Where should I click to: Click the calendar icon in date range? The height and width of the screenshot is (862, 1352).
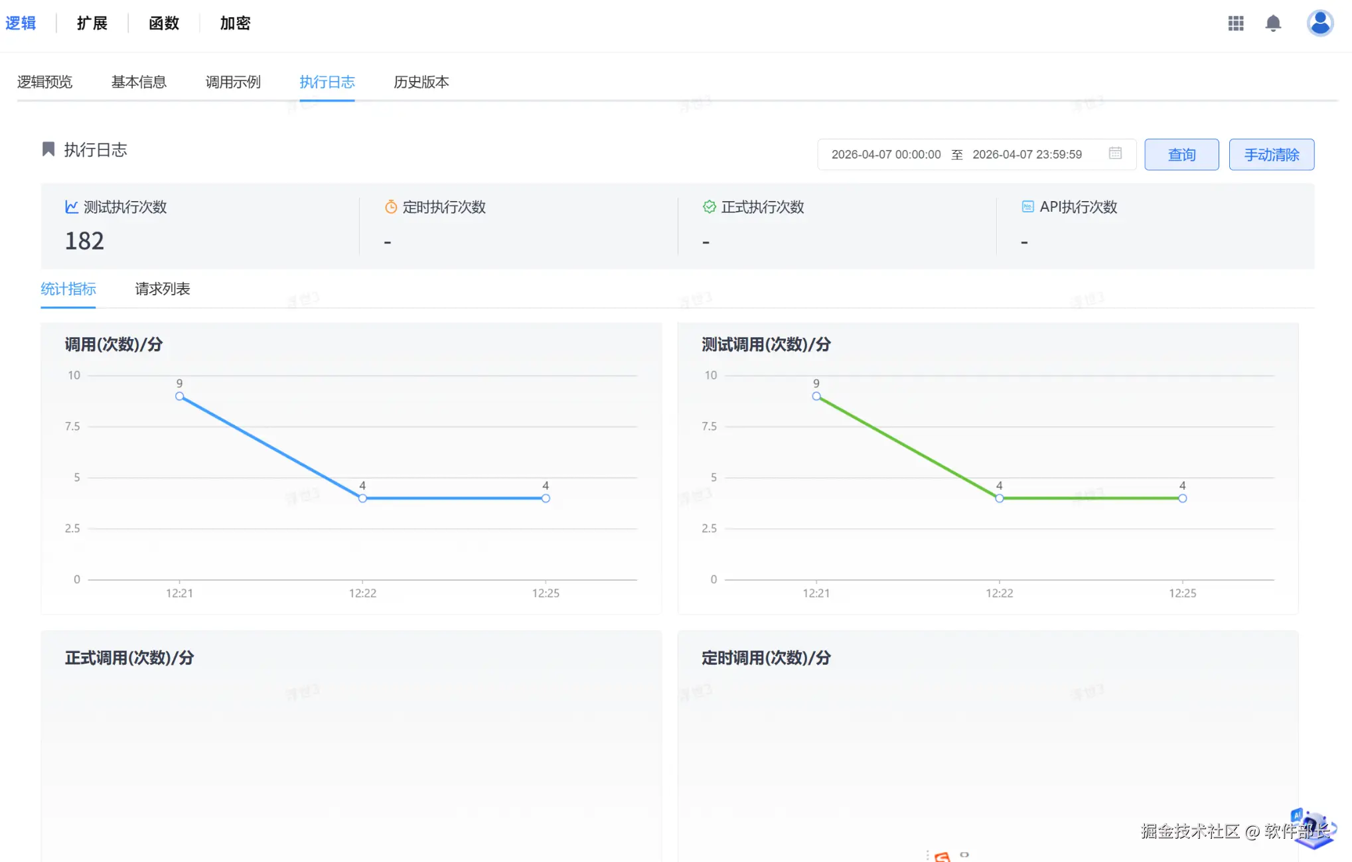[1115, 153]
